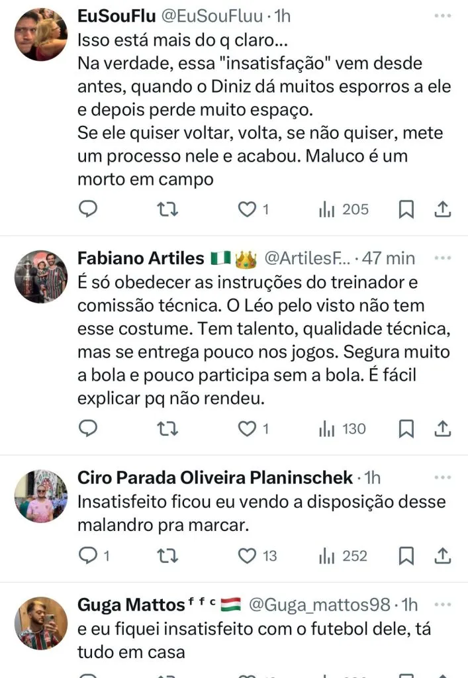Bookmark Fabiano Artiles' tweet

406,429
